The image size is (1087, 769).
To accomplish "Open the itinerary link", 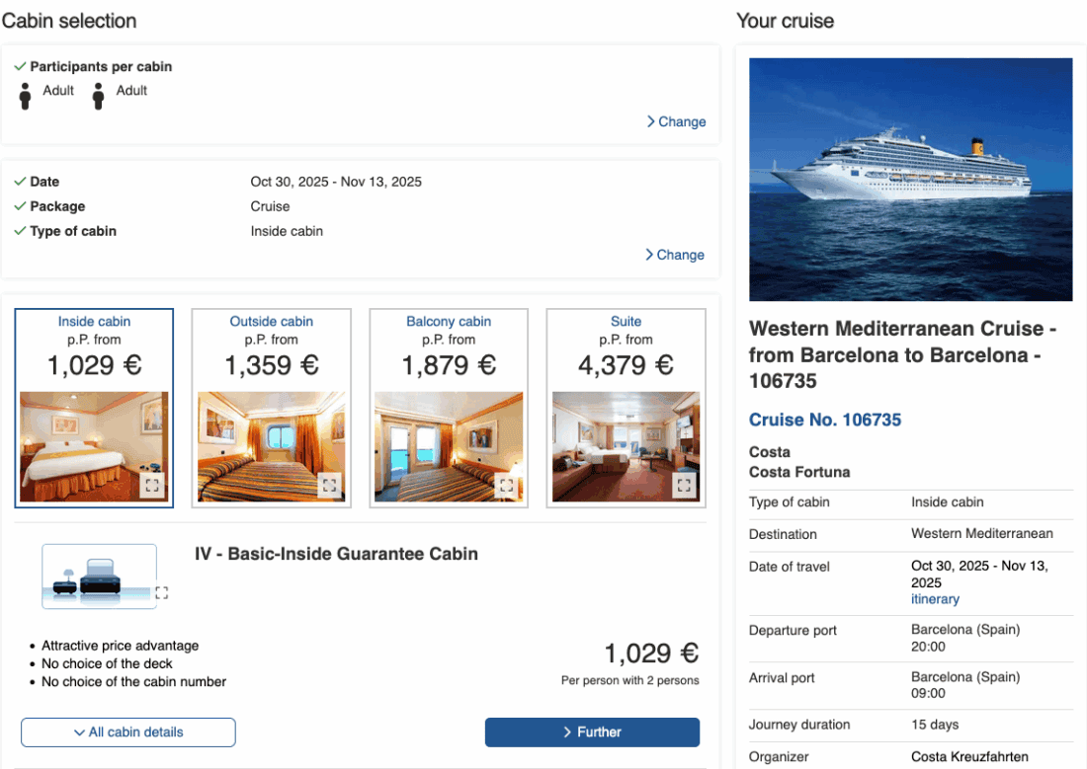I will tap(935, 599).
